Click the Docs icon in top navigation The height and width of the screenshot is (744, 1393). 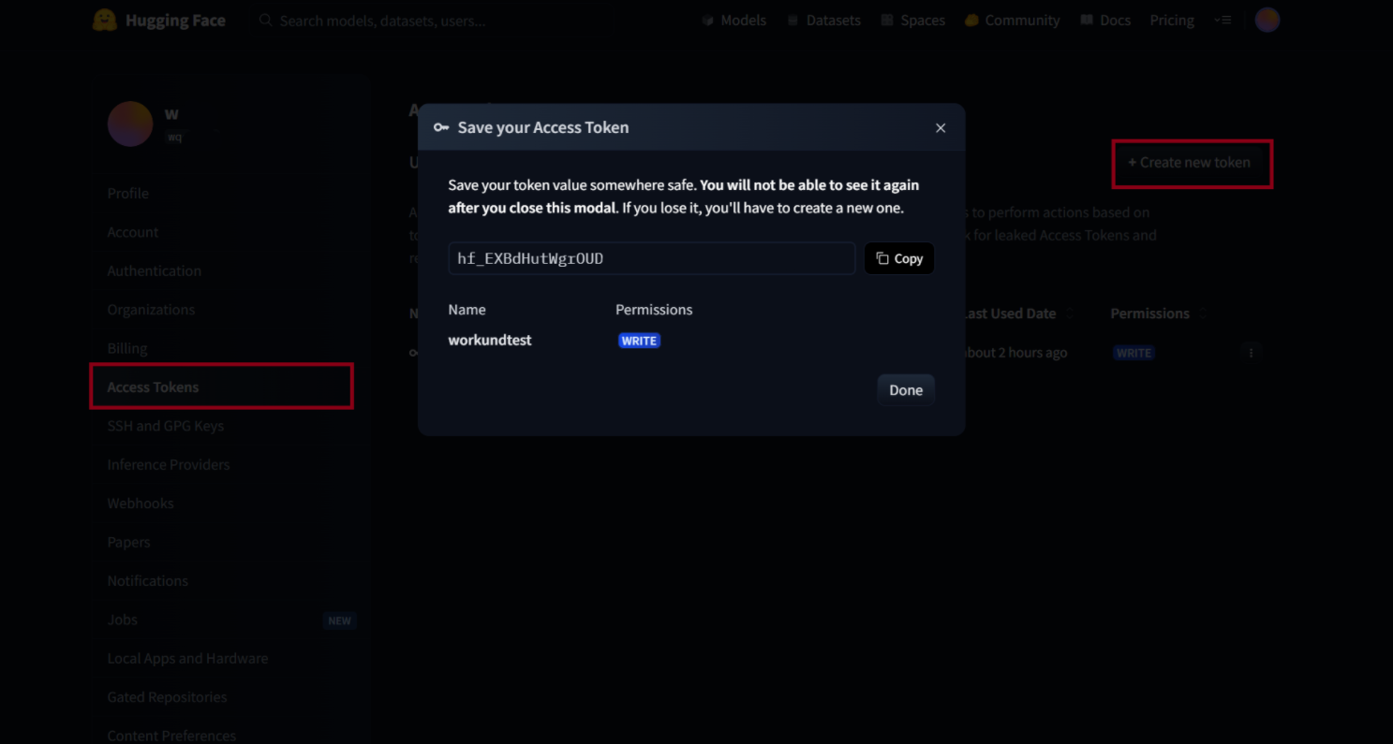click(x=1086, y=20)
